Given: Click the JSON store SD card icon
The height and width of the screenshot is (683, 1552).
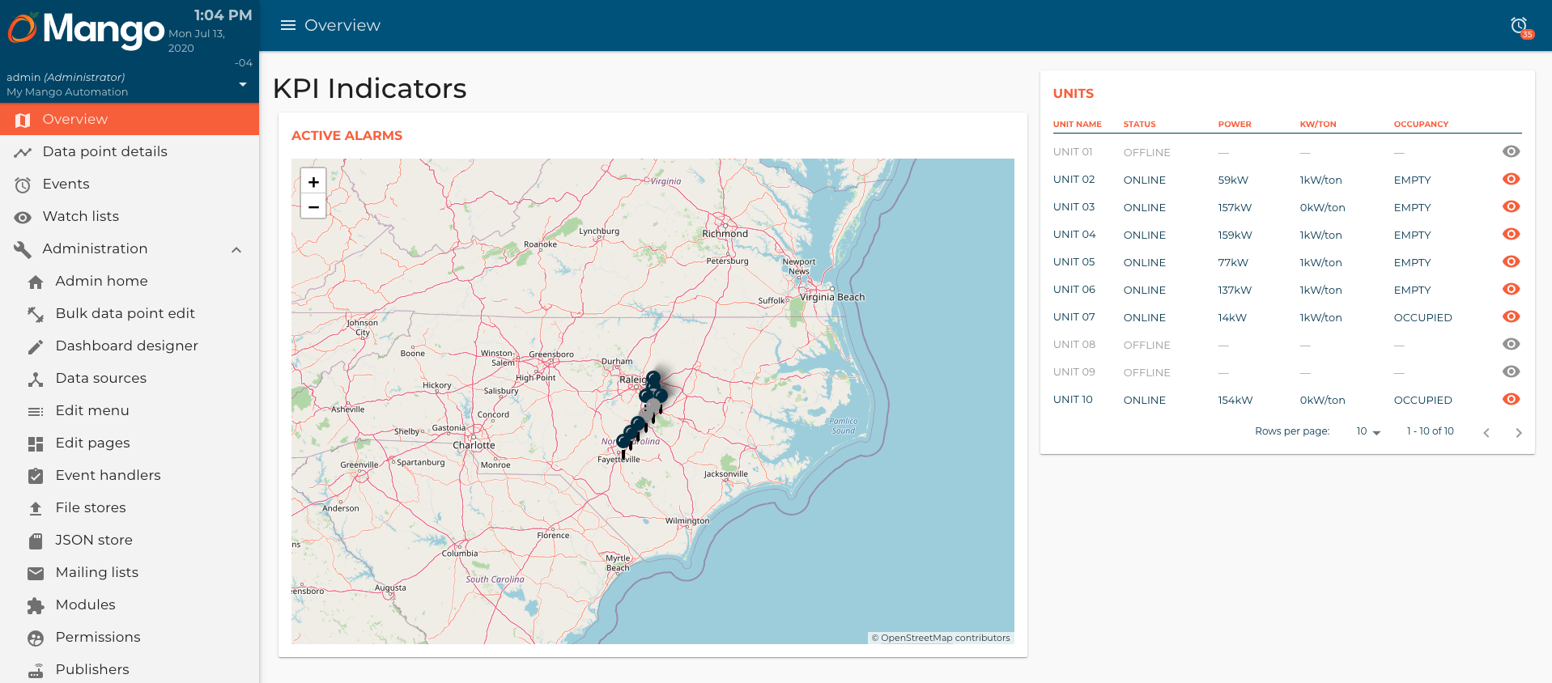Looking at the screenshot, I should [36, 541].
